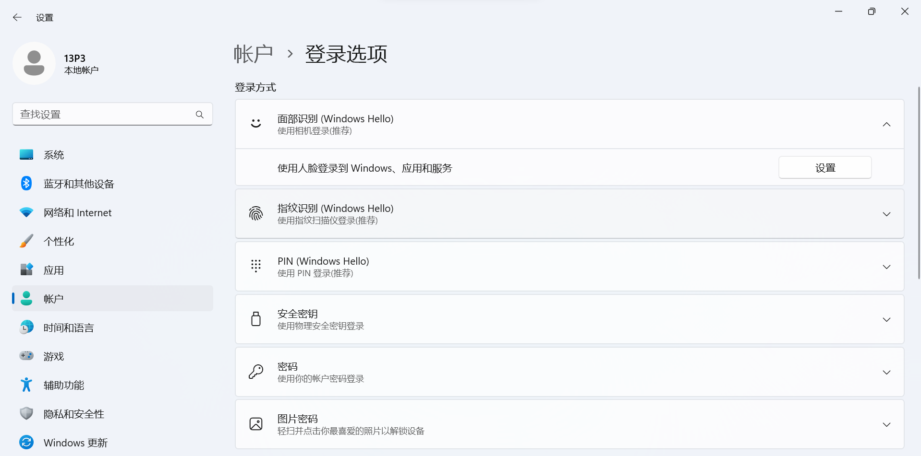Click the fingerprint recognition icon
This screenshot has height=456, width=921.
(x=256, y=214)
